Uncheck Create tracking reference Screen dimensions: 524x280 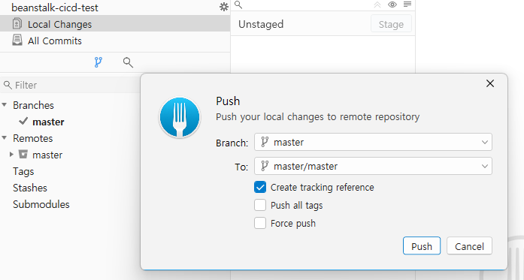click(260, 187)
